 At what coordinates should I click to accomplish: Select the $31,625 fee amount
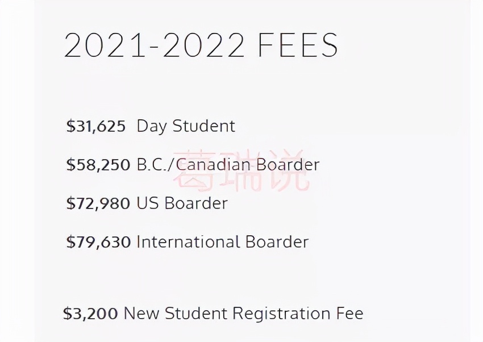point(96,126)
